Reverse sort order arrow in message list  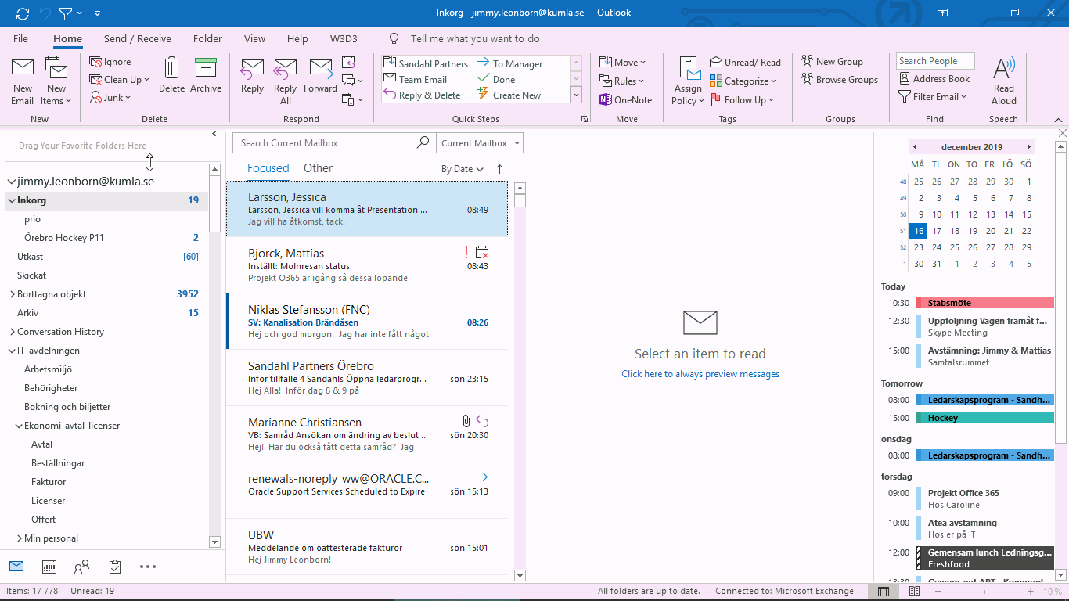(499, 168)
